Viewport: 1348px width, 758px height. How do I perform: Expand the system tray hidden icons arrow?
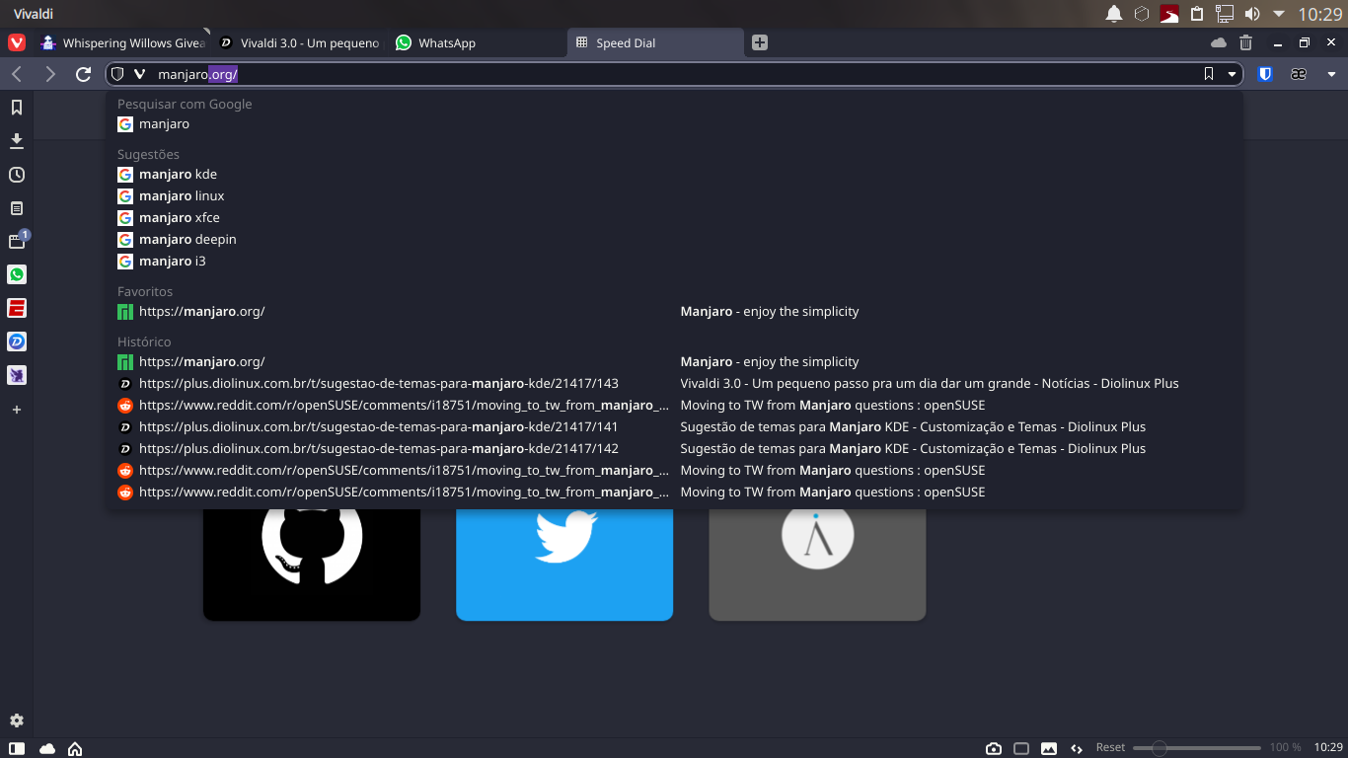1279,14
